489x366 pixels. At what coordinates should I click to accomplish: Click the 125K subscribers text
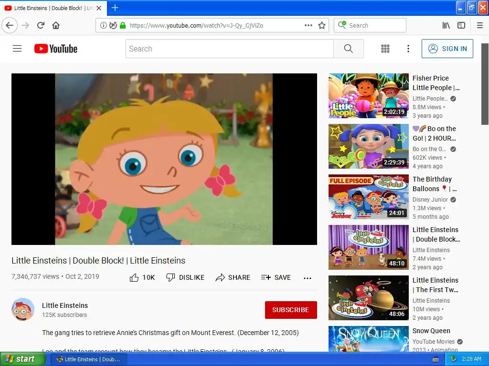coord(64,315)
